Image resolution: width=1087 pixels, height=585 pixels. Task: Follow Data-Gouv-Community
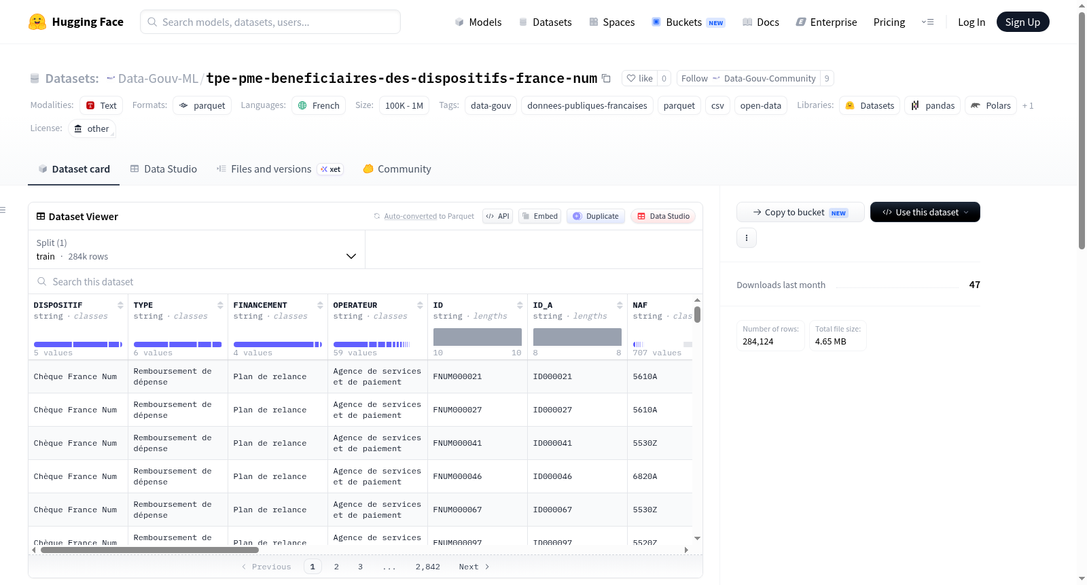tap(749, 79)
